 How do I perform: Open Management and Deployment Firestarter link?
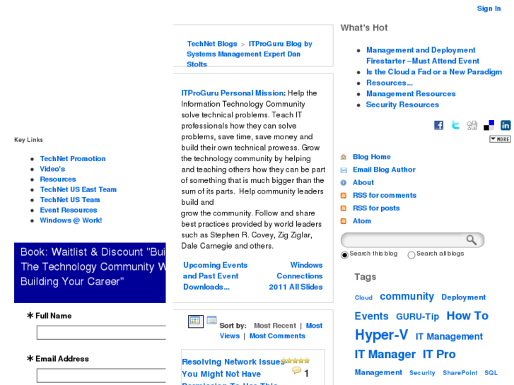[x=423, y=55]
